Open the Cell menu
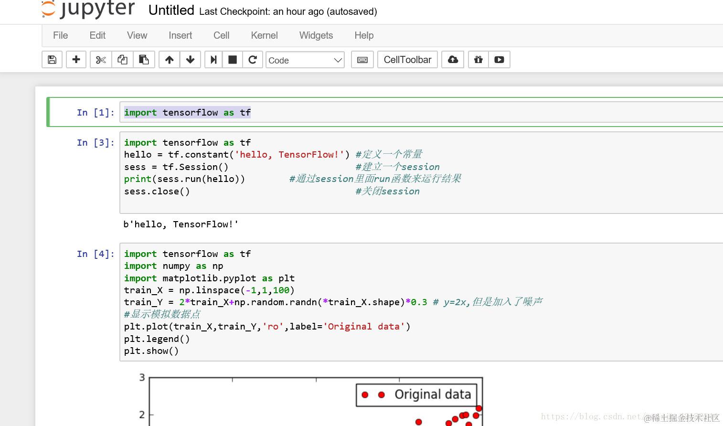Screen dimensions: 723x426 click(221, 35)
